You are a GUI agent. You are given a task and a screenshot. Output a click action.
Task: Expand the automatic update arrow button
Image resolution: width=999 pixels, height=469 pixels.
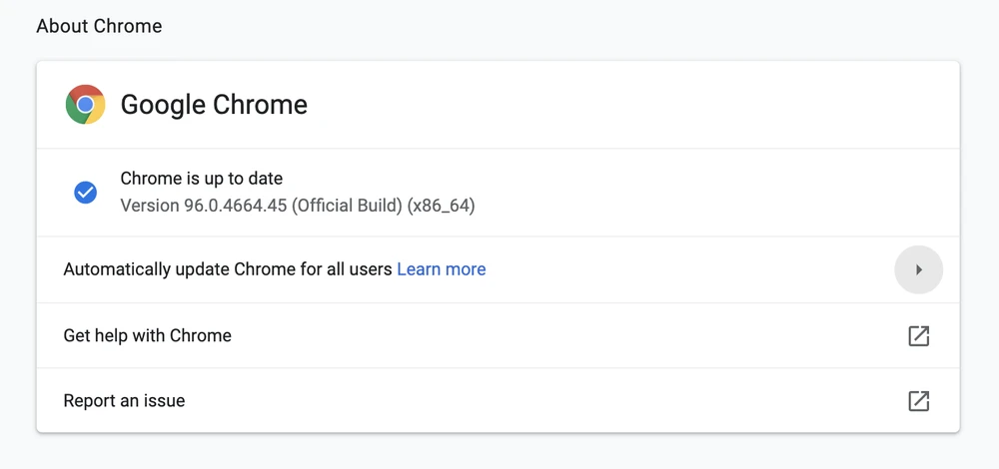pos(918,269)
